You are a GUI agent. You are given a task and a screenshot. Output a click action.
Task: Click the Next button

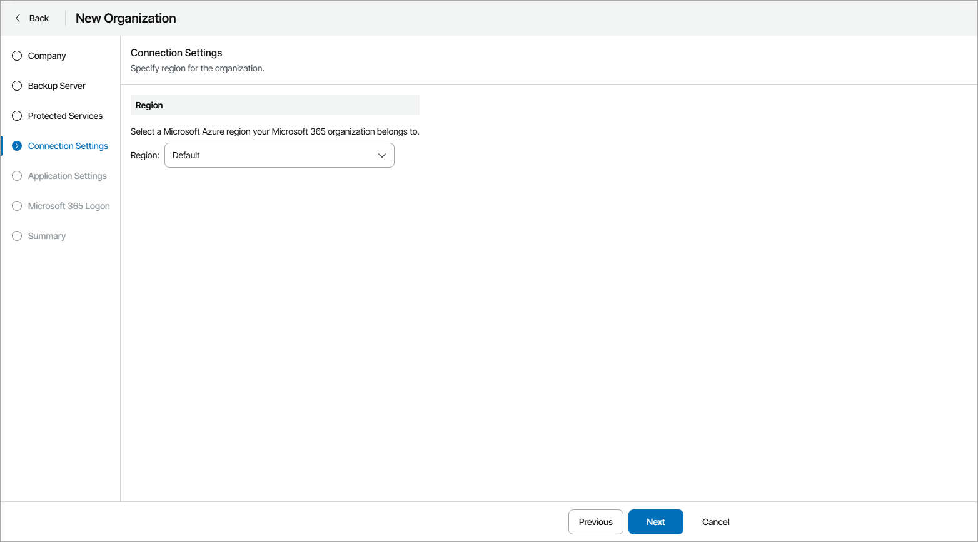click(x=655, y=522)
